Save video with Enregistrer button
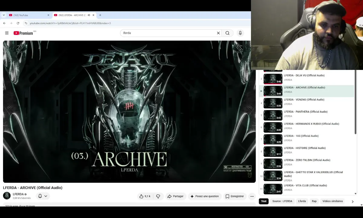Image resolution: width=363 pixels, height=218 pixels. (235, 196)
